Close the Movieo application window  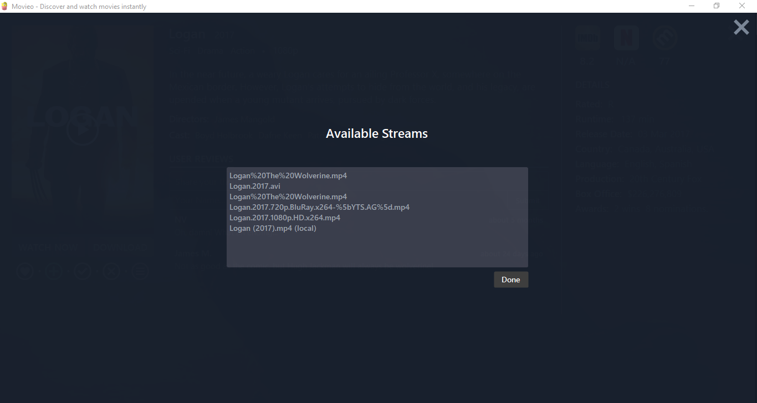click(x=742, y=6)
